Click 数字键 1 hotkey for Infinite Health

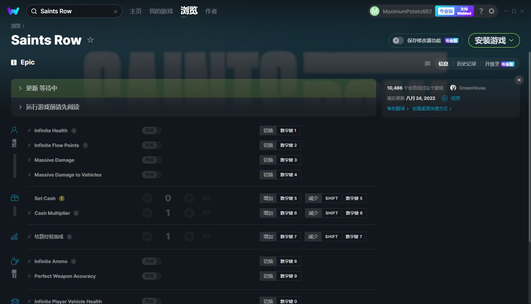[x=288, y=130]
